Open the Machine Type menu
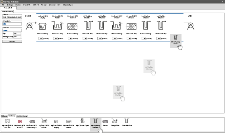 [68, 5]
